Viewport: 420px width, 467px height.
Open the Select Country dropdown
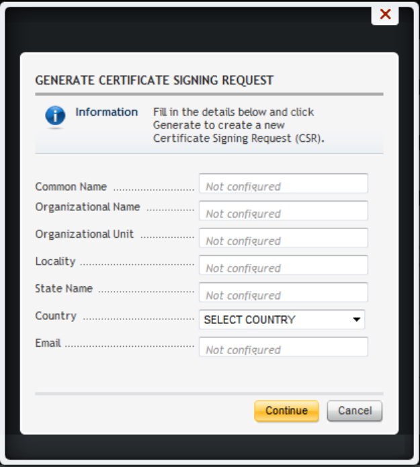(x=282, y=320)
